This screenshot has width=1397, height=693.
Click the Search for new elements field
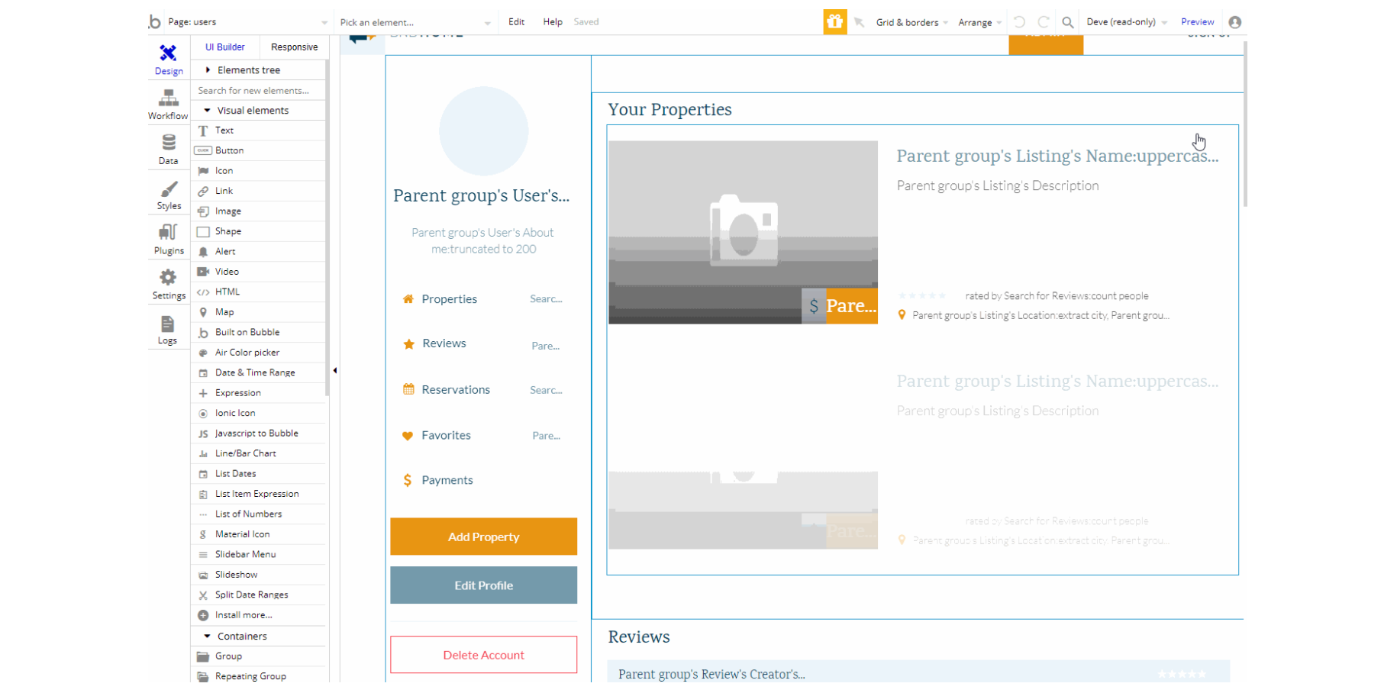258,90
